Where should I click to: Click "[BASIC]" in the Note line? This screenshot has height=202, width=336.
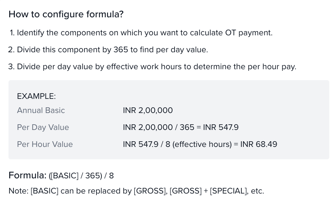tap(45, 191)
